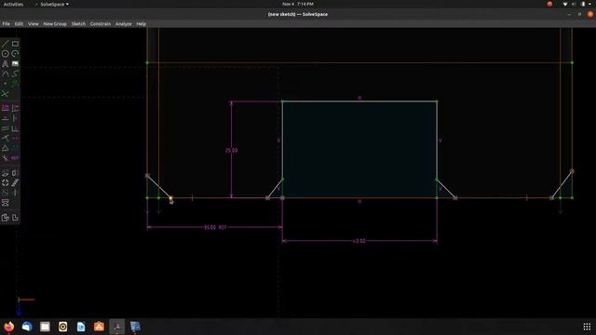Open the system status menu arrow

point(589,4)
